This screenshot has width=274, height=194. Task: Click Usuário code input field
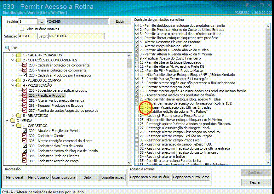tap(28, 22)
